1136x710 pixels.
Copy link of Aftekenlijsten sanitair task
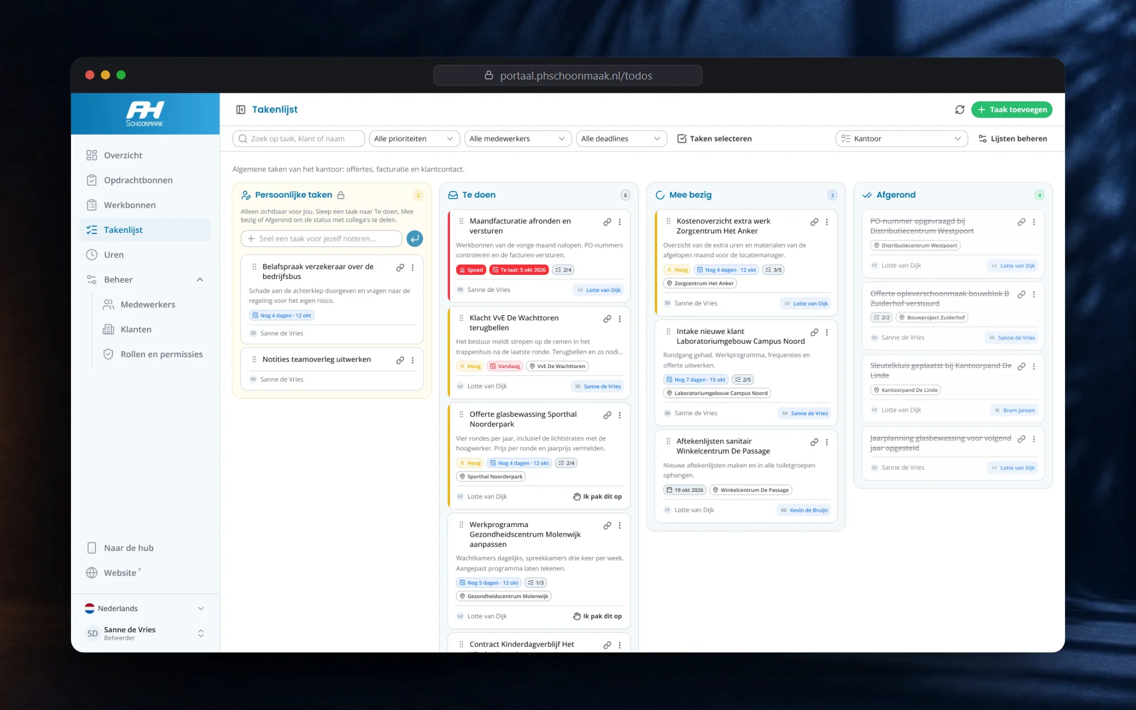[x=815, y=442]
